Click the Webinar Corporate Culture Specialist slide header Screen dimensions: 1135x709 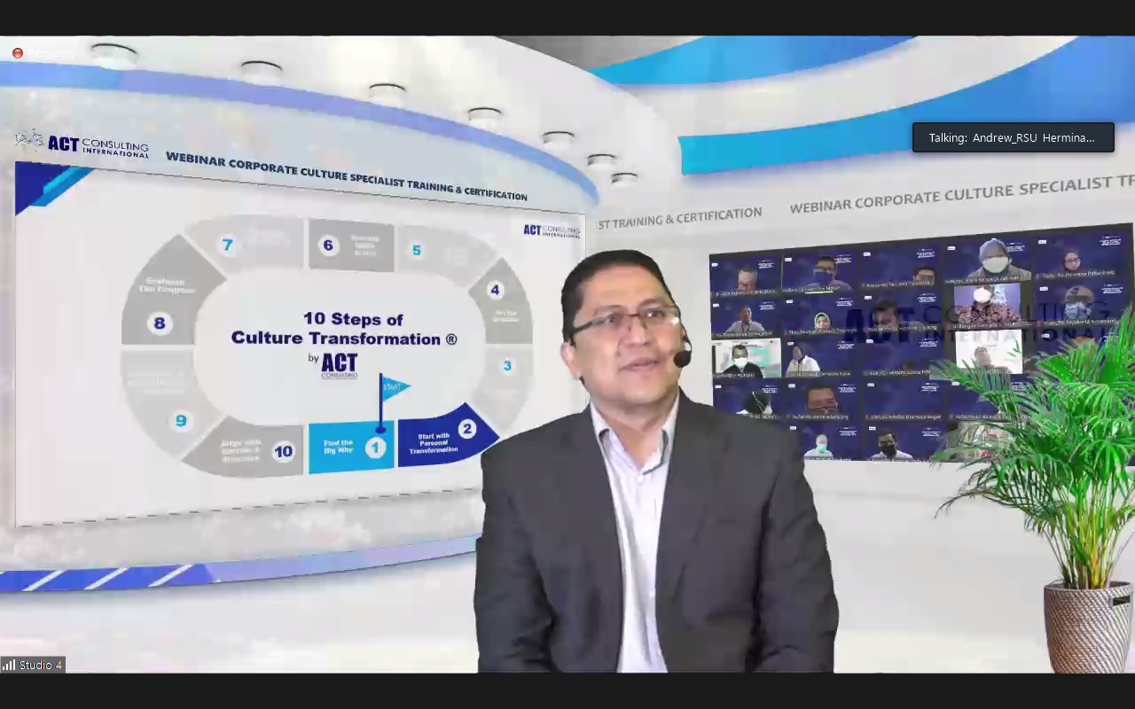[346, 175]
